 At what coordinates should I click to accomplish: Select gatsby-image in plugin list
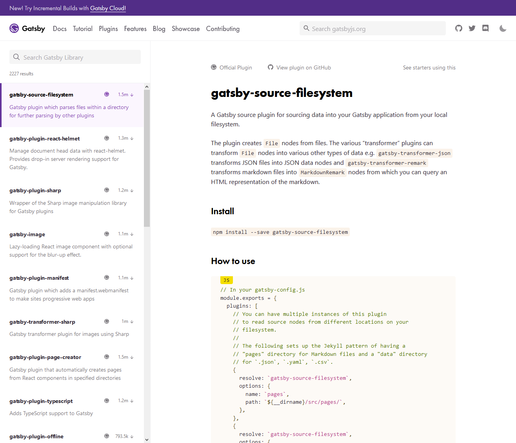point(27,234)
